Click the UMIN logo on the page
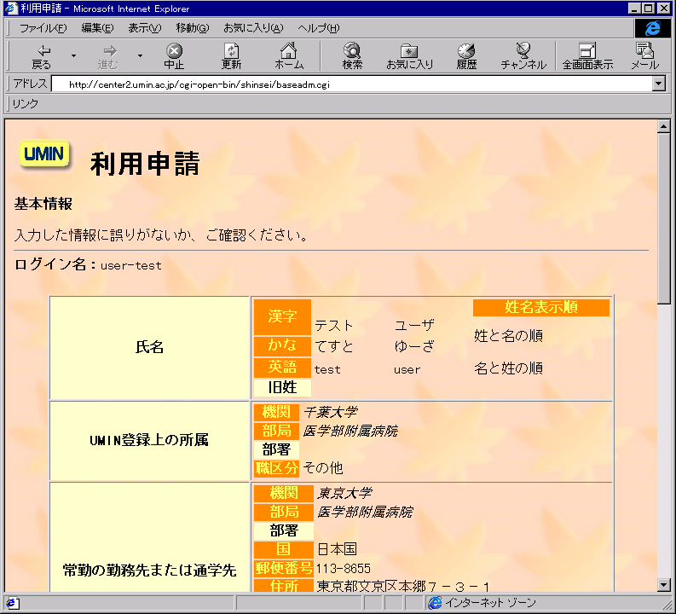Screen dimensions: 676x614 [x=43, y=154]
